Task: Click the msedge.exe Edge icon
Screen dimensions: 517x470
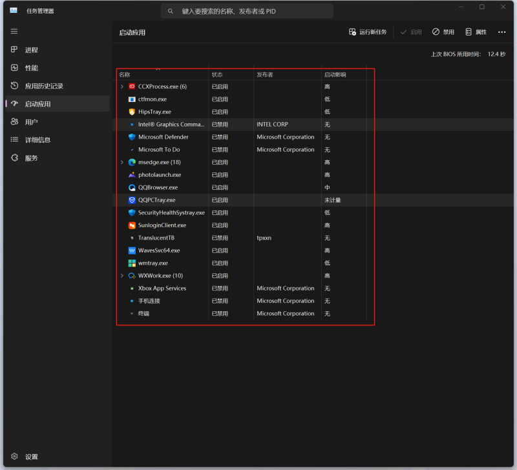Action: pos(132,162)
